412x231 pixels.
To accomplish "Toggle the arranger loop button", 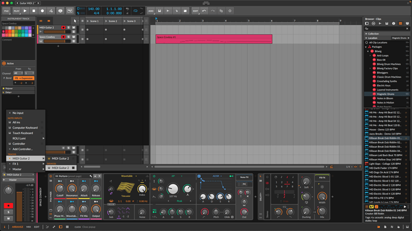I will pos(136,11).
